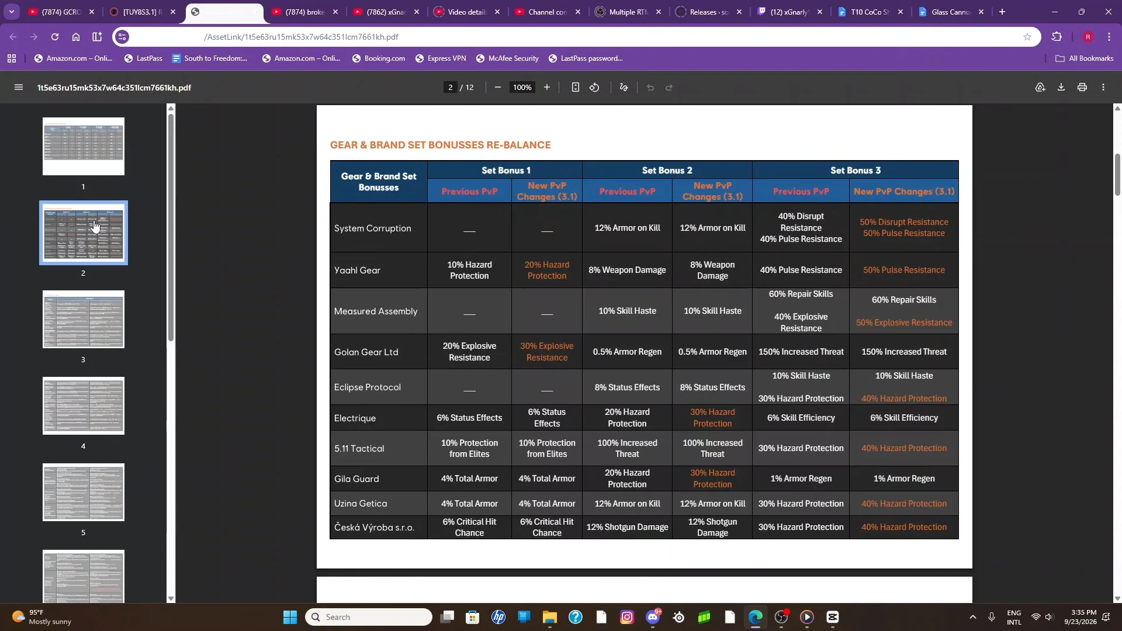Bookmark this page with the star

click(1027, 37)
